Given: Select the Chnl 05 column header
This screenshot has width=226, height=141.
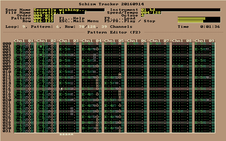Looking at the screenshot, I should 114,41.
